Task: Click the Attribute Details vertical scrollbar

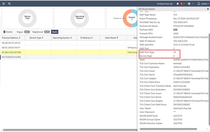Action: (209, 80)
